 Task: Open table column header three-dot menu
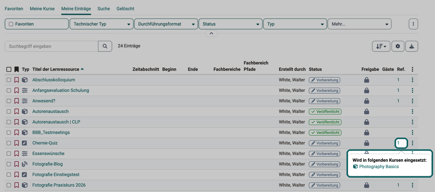tap(413, 69)
